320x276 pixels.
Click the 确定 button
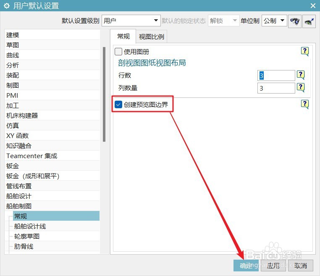(246, 266)
